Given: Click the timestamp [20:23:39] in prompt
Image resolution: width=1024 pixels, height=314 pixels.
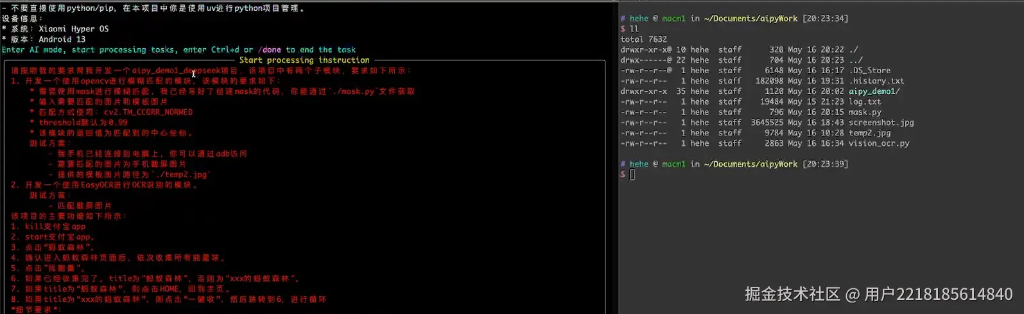Looking at the screenshot, I should 825,164.
